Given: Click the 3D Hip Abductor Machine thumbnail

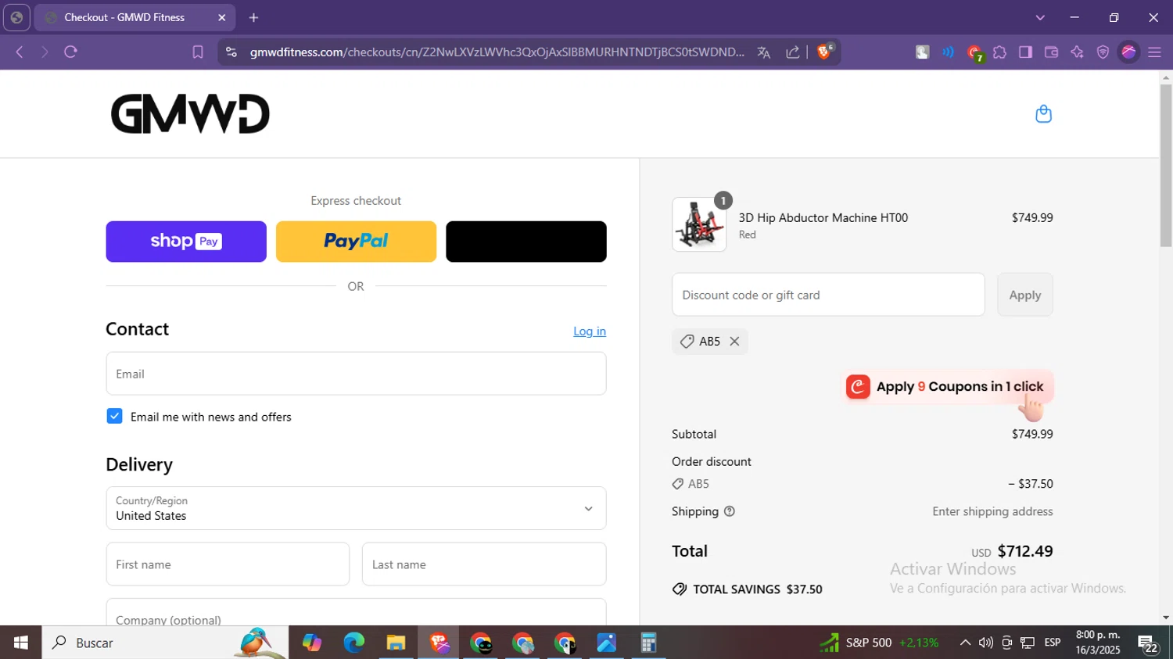Looking at the screenshot, I should point(699,224).
